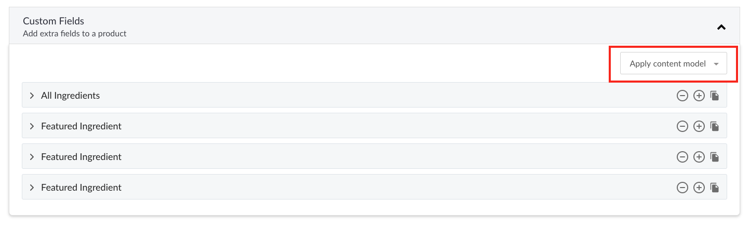Remove All Ingredients field with minus icon
This screenshot has height=226, width=750.
682,96
